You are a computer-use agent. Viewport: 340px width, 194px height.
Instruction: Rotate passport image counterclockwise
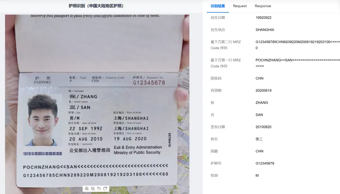pyautogui.click(x=99, y=188)
